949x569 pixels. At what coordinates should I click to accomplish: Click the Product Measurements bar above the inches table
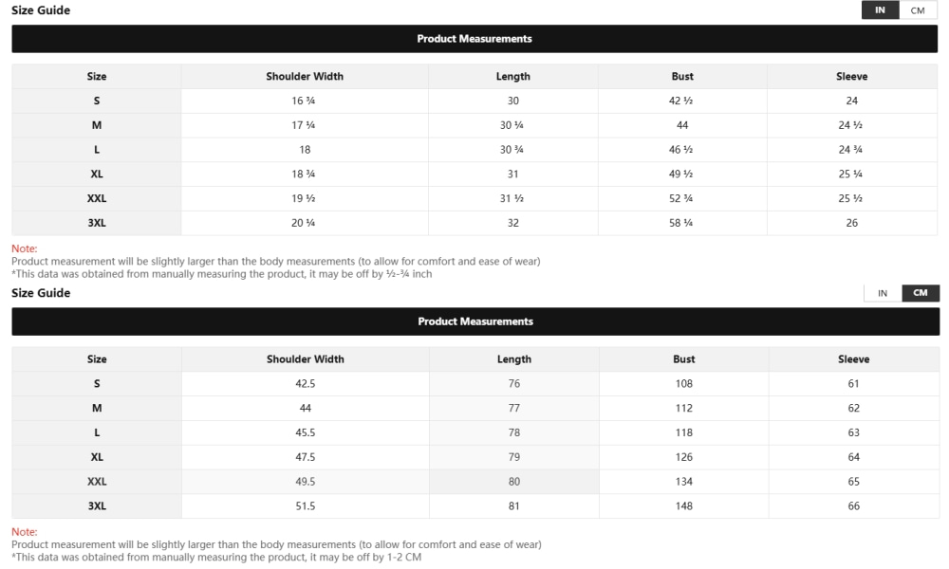[x=474, y=39]
